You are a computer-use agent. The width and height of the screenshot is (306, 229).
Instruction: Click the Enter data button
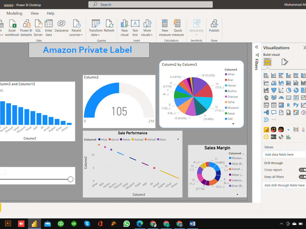click(49, 28)
